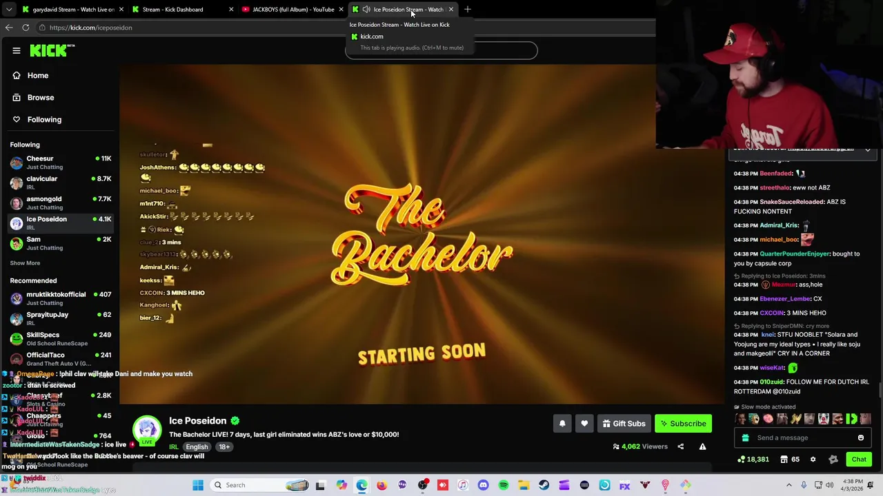Click the IRL category link

174,447
